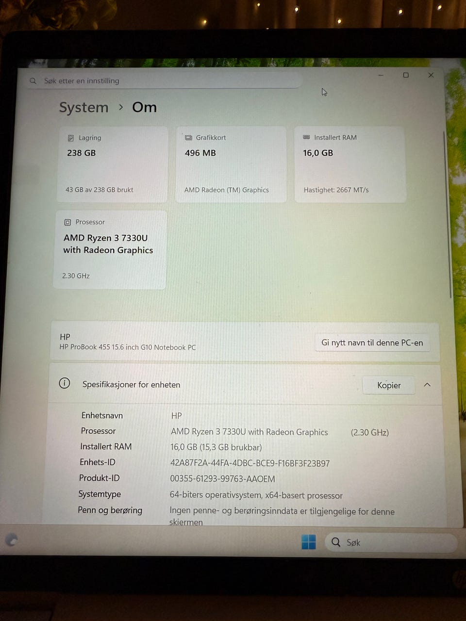Open the Prosessor card
Screen dimensions: 466x621
point(110,250)
